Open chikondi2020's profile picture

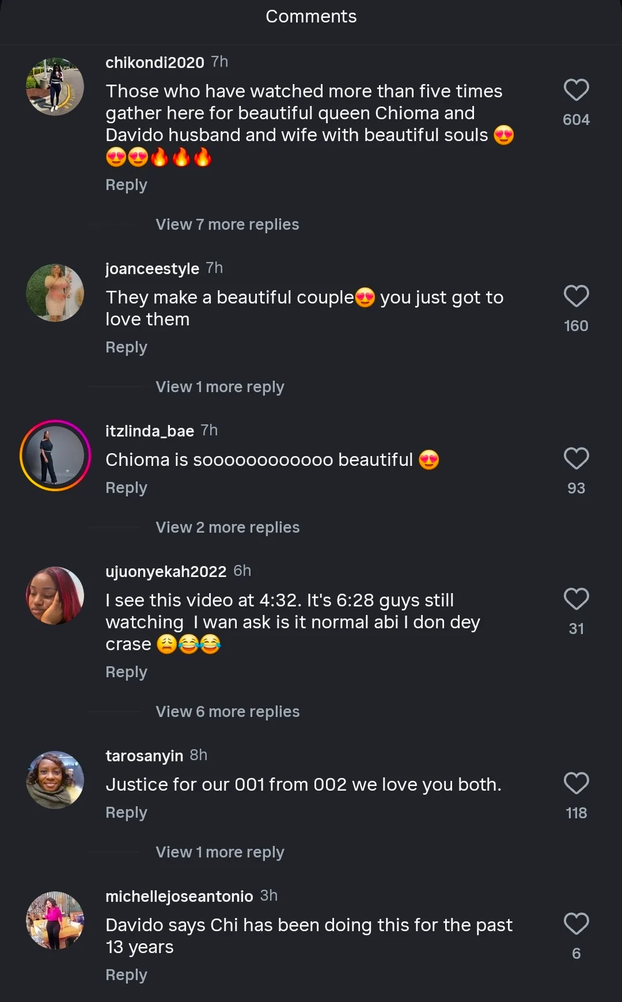(55, 87)
